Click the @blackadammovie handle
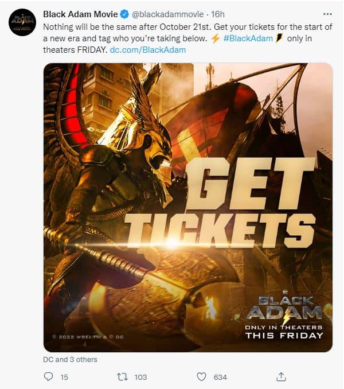Screen dimensions: 344x389 [168, 14]
